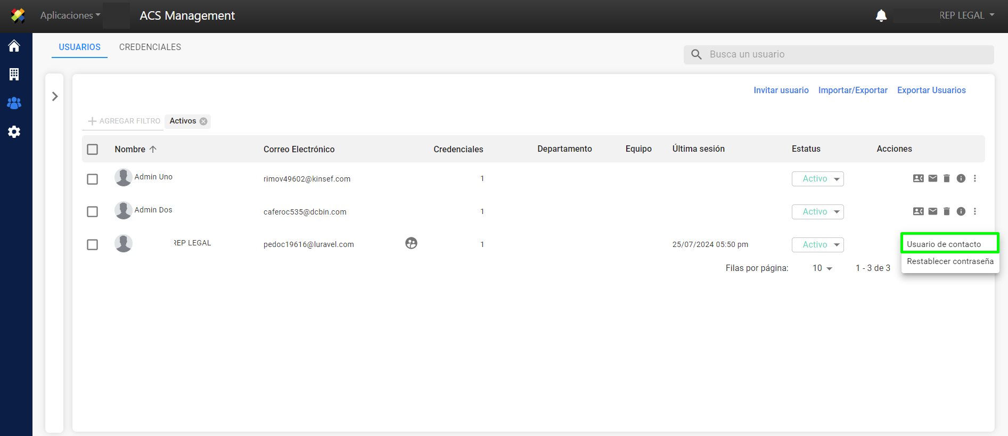Expand the rows per page dropdown
The width and height of the screenshot is (1008, 436).
pyautogui.click(x=822, y=268)
